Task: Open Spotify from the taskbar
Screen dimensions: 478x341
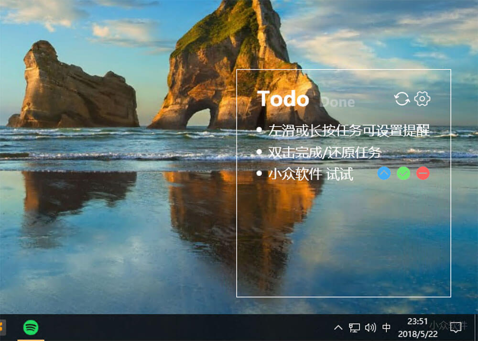Action: (31, 328)
